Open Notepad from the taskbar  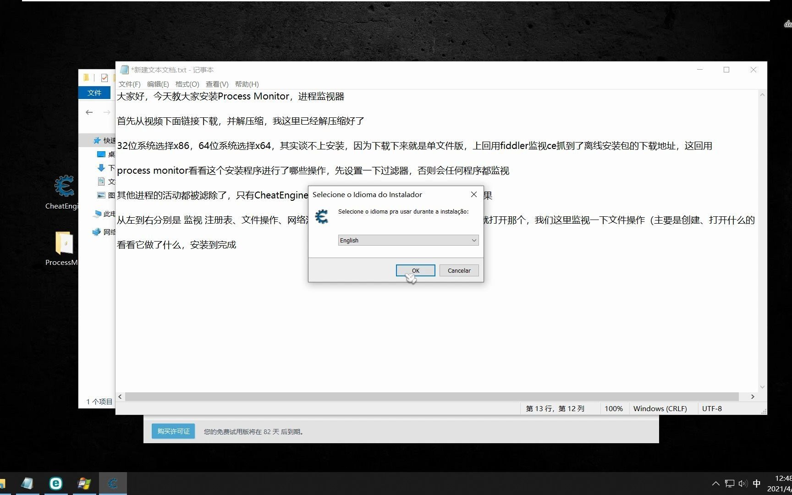click(x=27, y=484)
